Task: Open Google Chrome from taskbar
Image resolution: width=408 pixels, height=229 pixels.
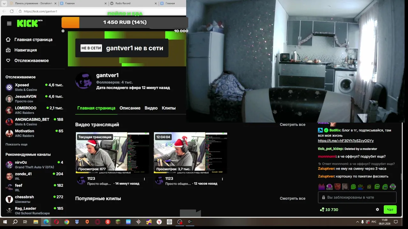Action: click(x=67, y=222)
